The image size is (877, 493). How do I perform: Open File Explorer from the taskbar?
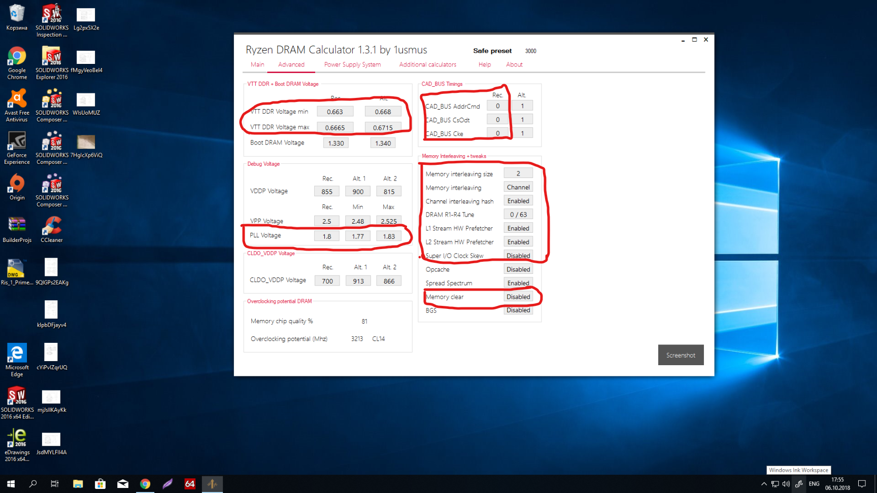click(x=78, y=484)
